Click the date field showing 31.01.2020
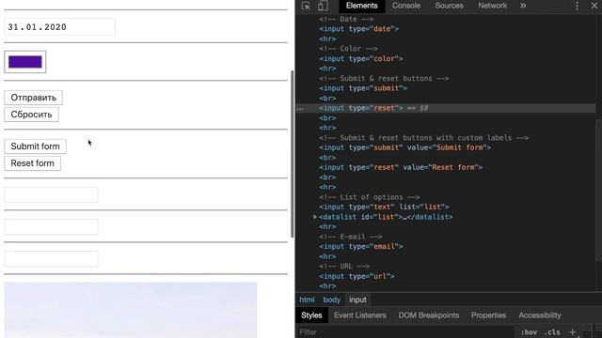The height and width of the screenshot is (338, 602). pos(59,27)
